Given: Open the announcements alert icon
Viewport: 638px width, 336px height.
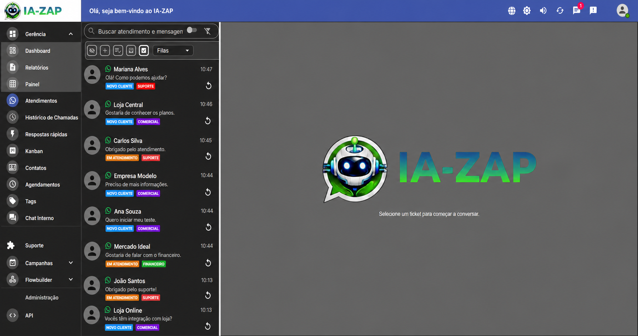Looking at the screenshot, I should [593, 10].
